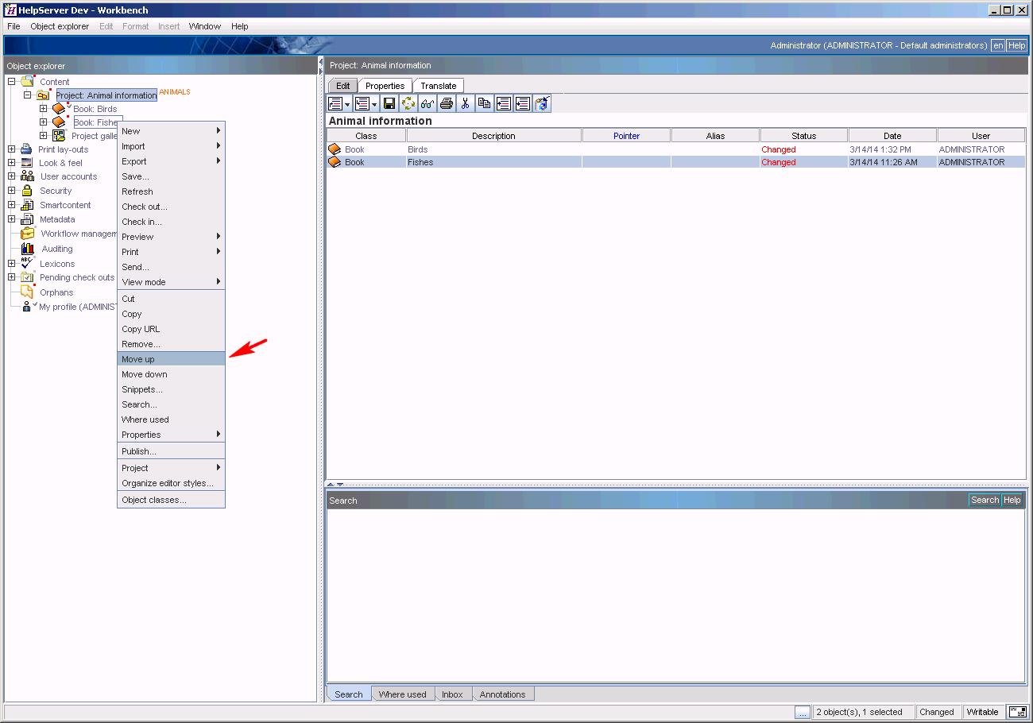Click the Orphans tree icon

tap(27, 292)
